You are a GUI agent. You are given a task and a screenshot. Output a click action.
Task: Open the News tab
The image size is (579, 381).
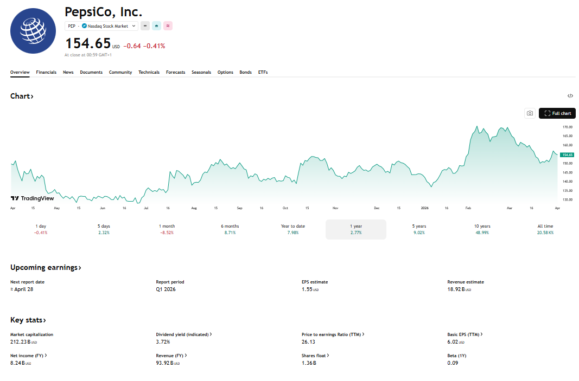pyautogui.click(x=68, y=72)
